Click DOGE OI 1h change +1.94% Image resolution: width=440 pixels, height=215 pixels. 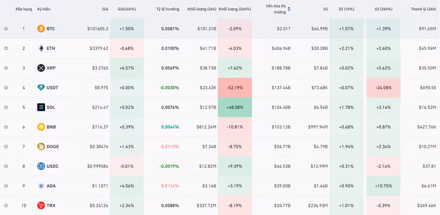pyautogui.click(x=346, y=147)
